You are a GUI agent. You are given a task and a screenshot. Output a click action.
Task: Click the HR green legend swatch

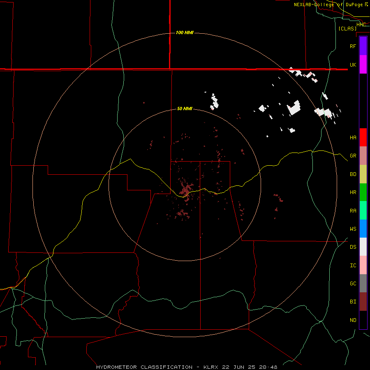coord(363,192)
